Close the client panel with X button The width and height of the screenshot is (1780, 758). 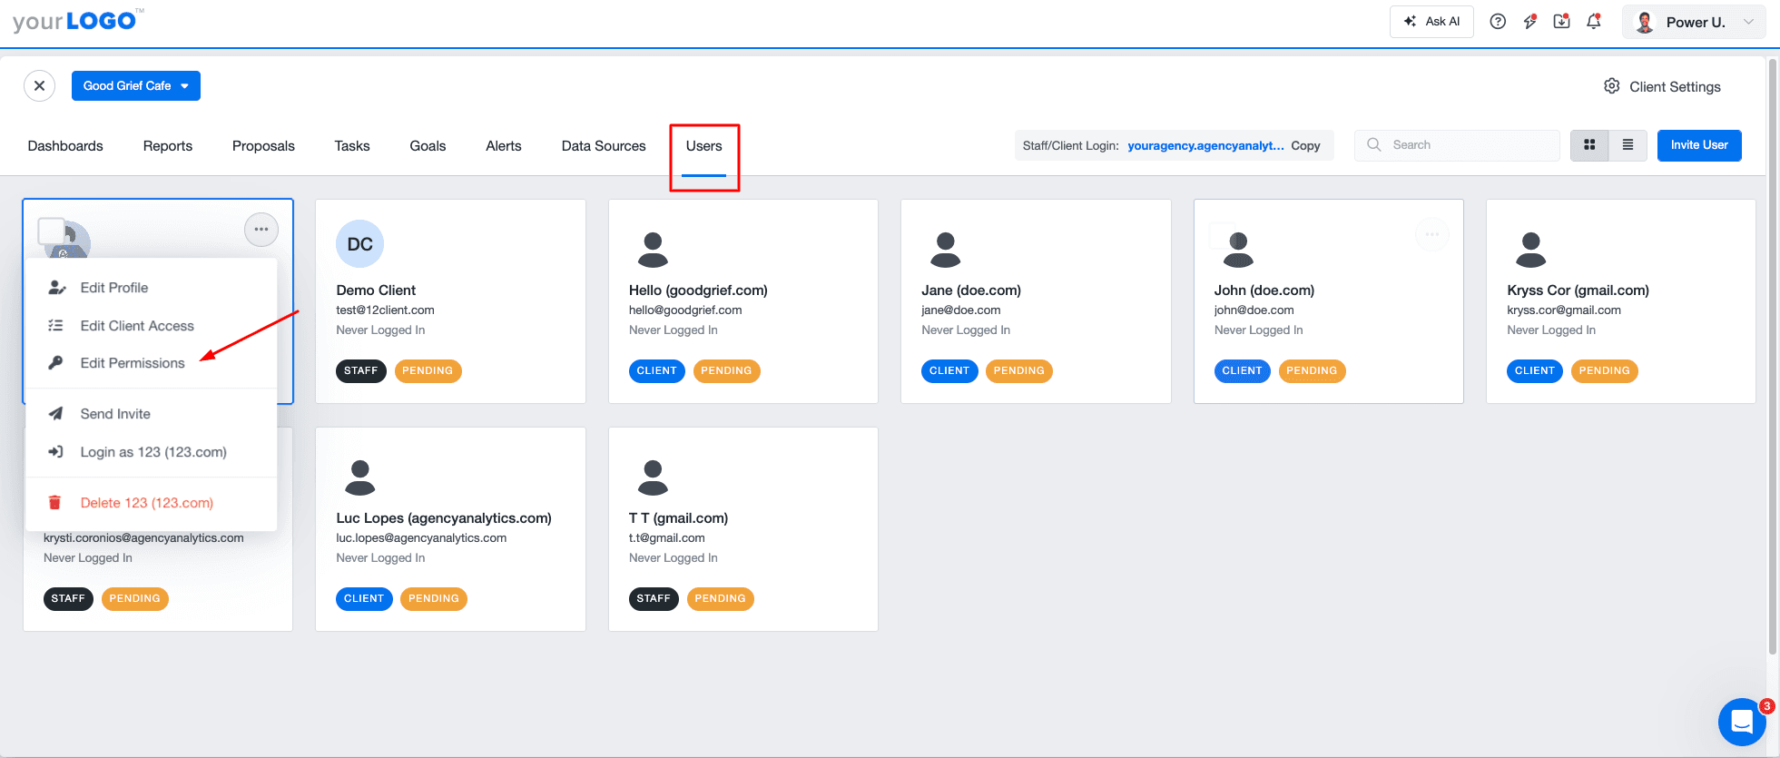point(39,85)
